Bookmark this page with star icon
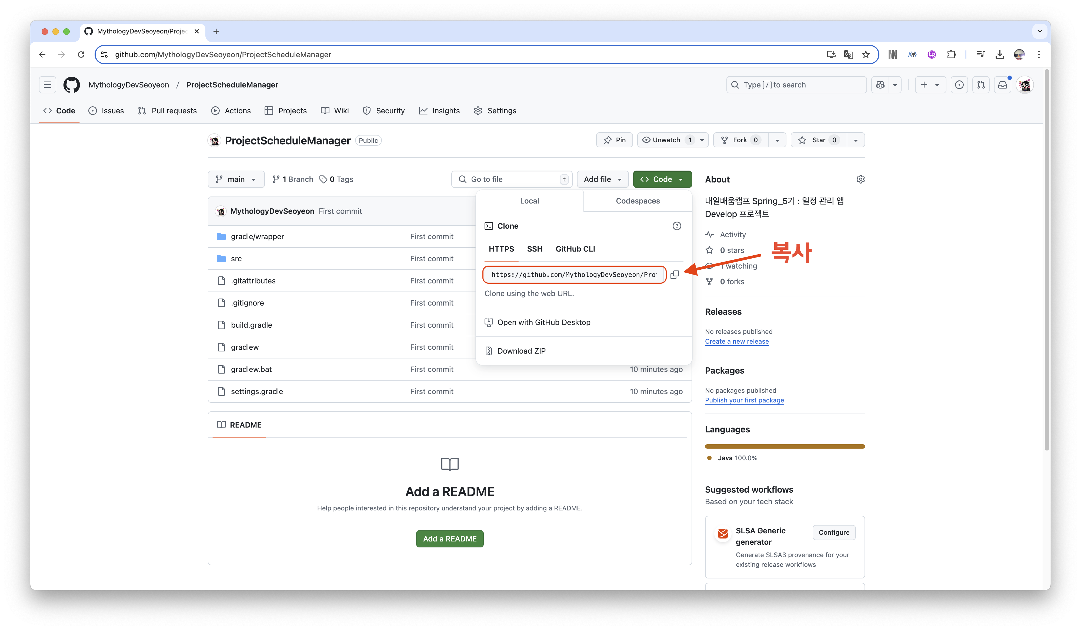 [x=866, y=55]
